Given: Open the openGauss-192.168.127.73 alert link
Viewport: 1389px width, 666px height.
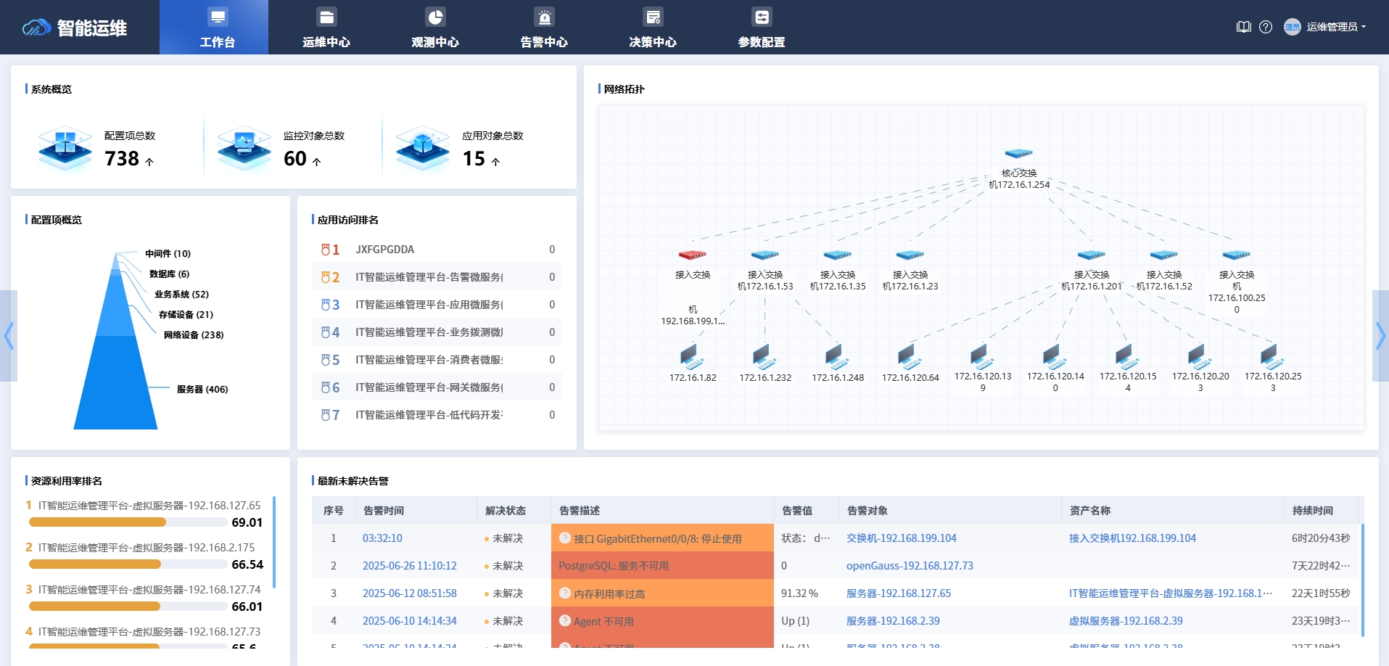Looking at the screenshot, I should click(x=910, y=566).
